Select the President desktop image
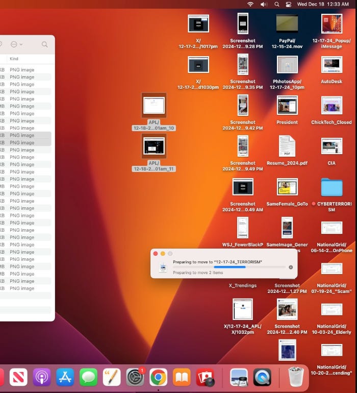This screenshot has height=393, width=357. click(x=287, y=105)
